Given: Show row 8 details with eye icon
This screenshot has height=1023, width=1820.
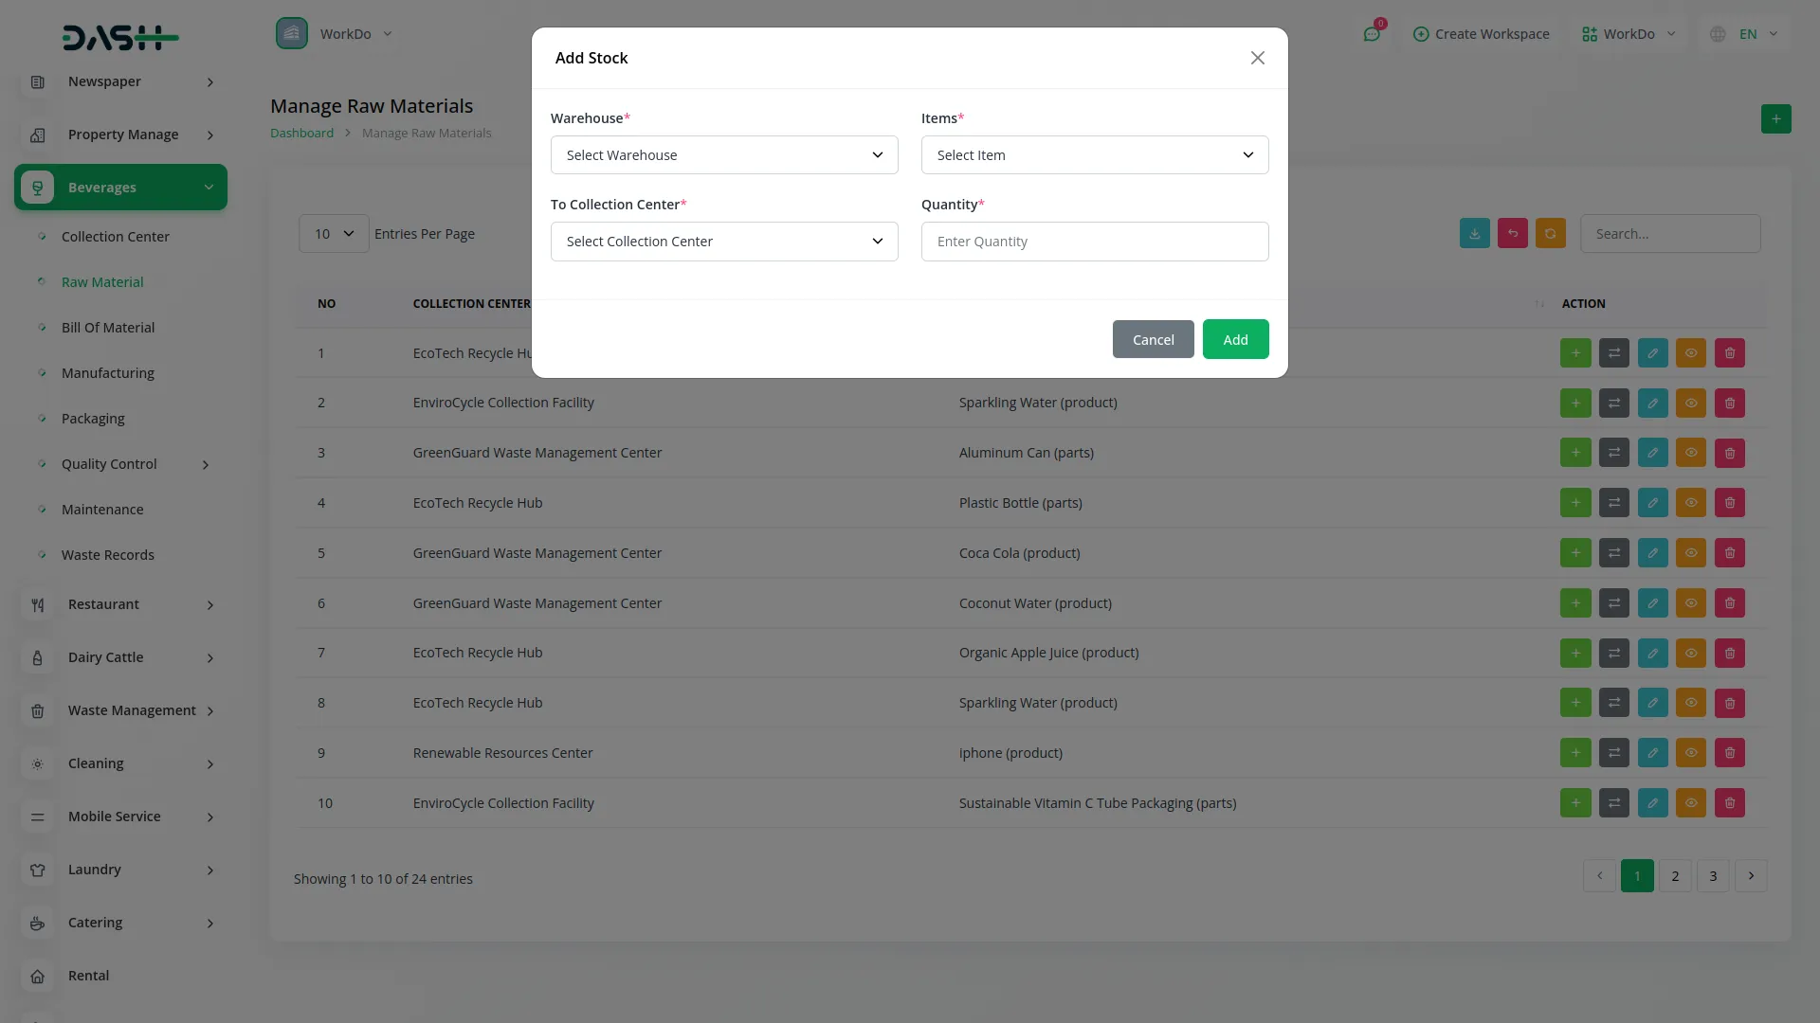Looking at the screenshot, I should coord(1690,703).
